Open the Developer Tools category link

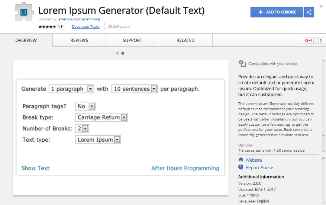(85, 27)
